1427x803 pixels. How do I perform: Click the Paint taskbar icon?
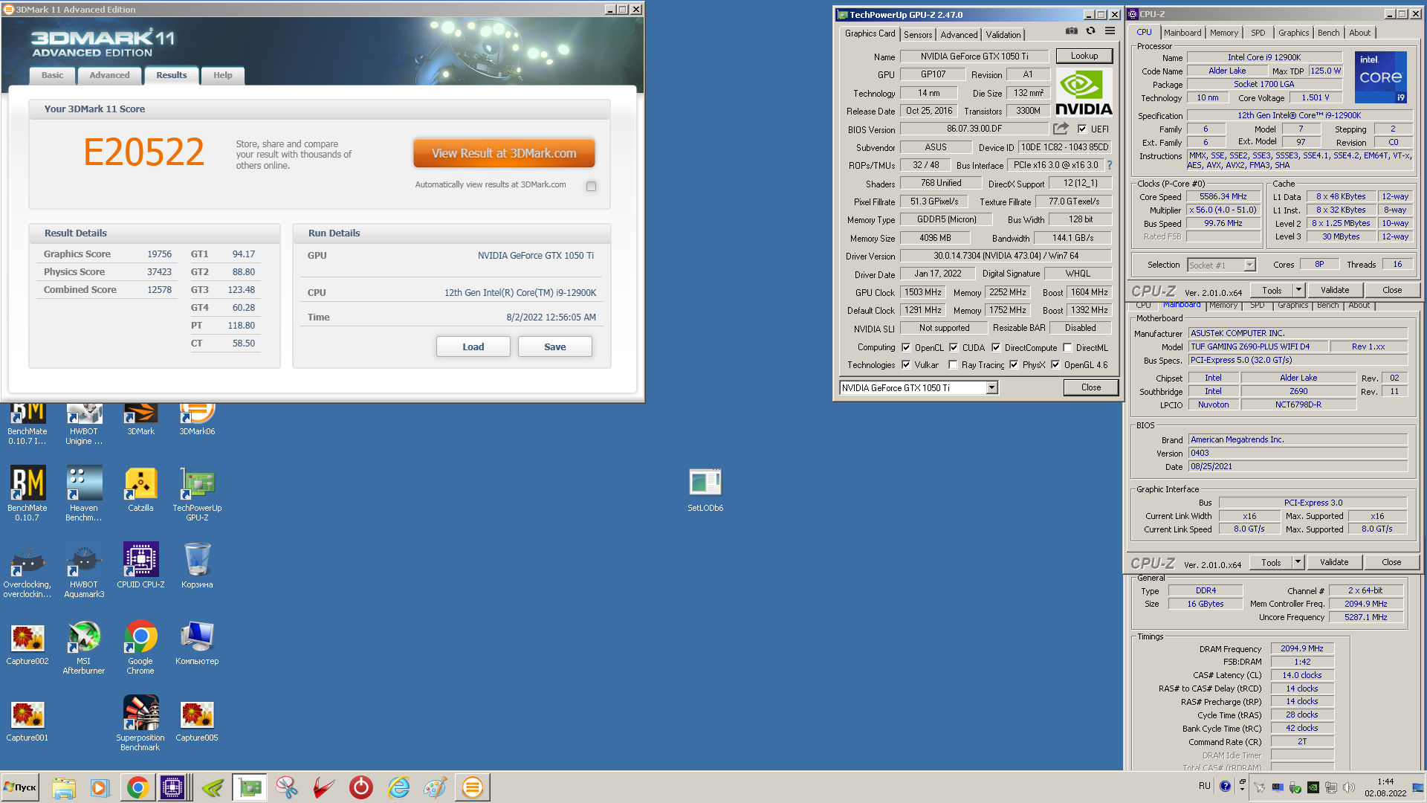point(436,787)
